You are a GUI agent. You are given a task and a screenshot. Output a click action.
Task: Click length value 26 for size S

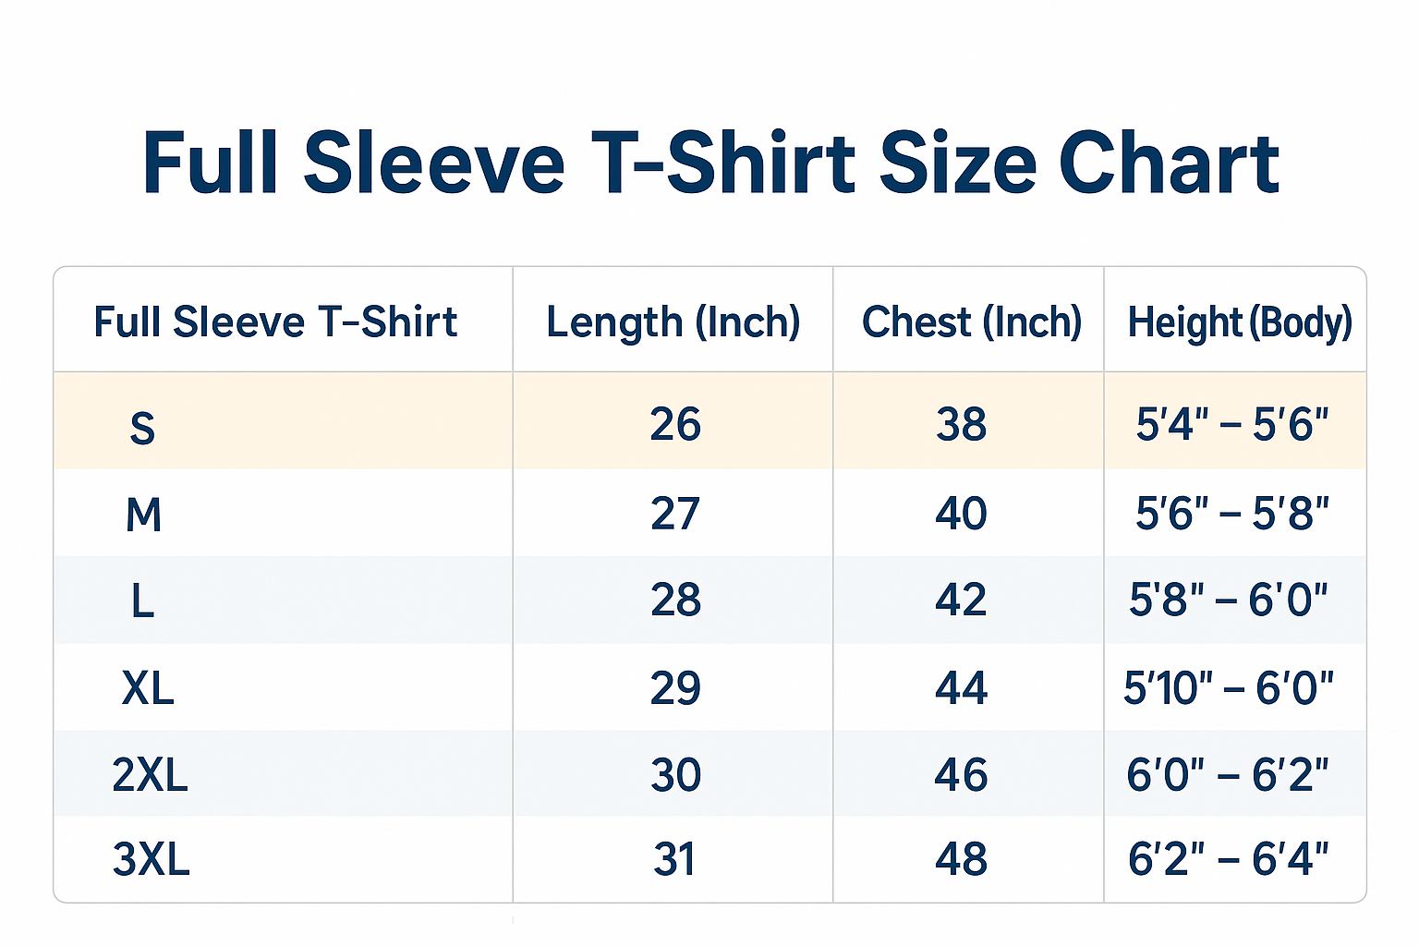[x=675, y=425]
